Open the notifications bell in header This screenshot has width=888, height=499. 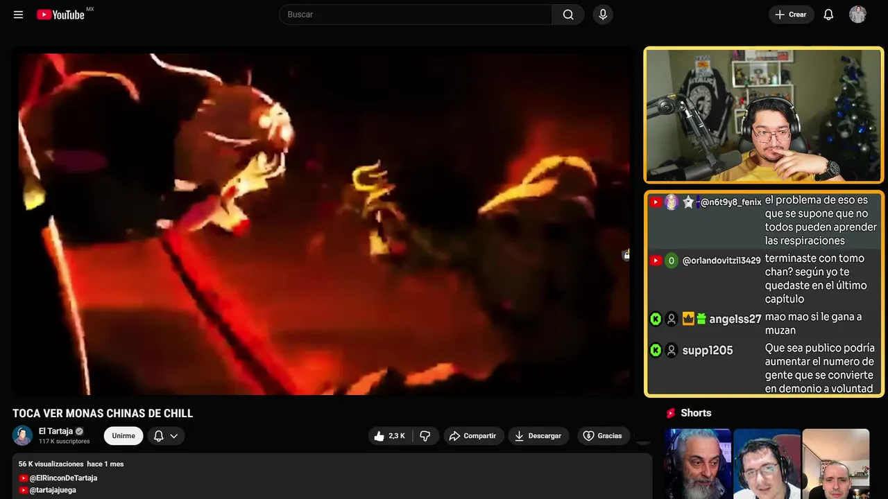828,15
